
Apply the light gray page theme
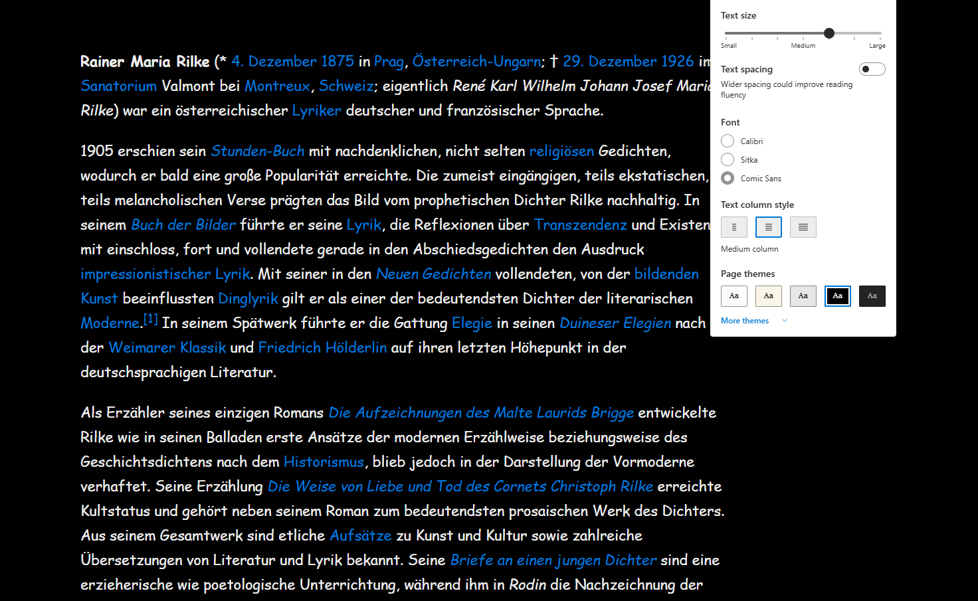pos(803,296)
